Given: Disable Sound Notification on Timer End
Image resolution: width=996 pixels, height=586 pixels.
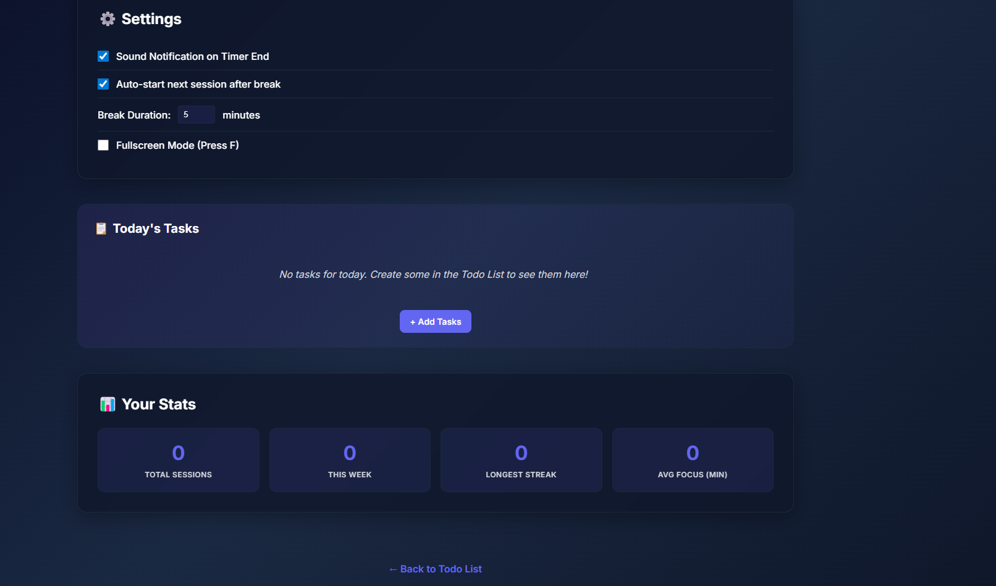Looking at the screenshot, I should point(103,56).
